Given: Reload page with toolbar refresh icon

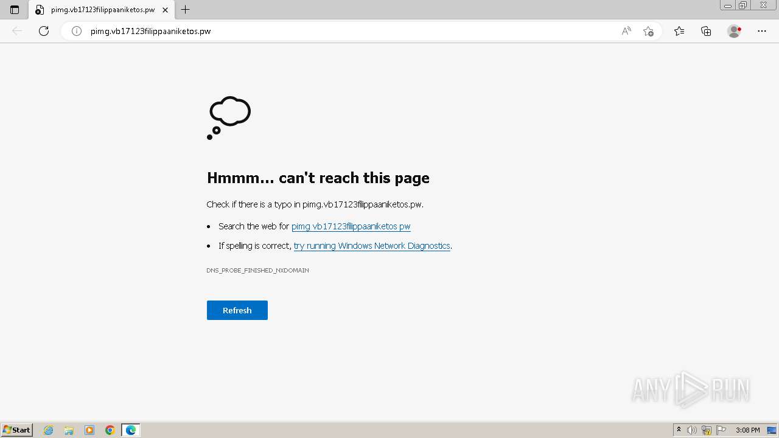Looking at the screenshot, I should (44, 31).
